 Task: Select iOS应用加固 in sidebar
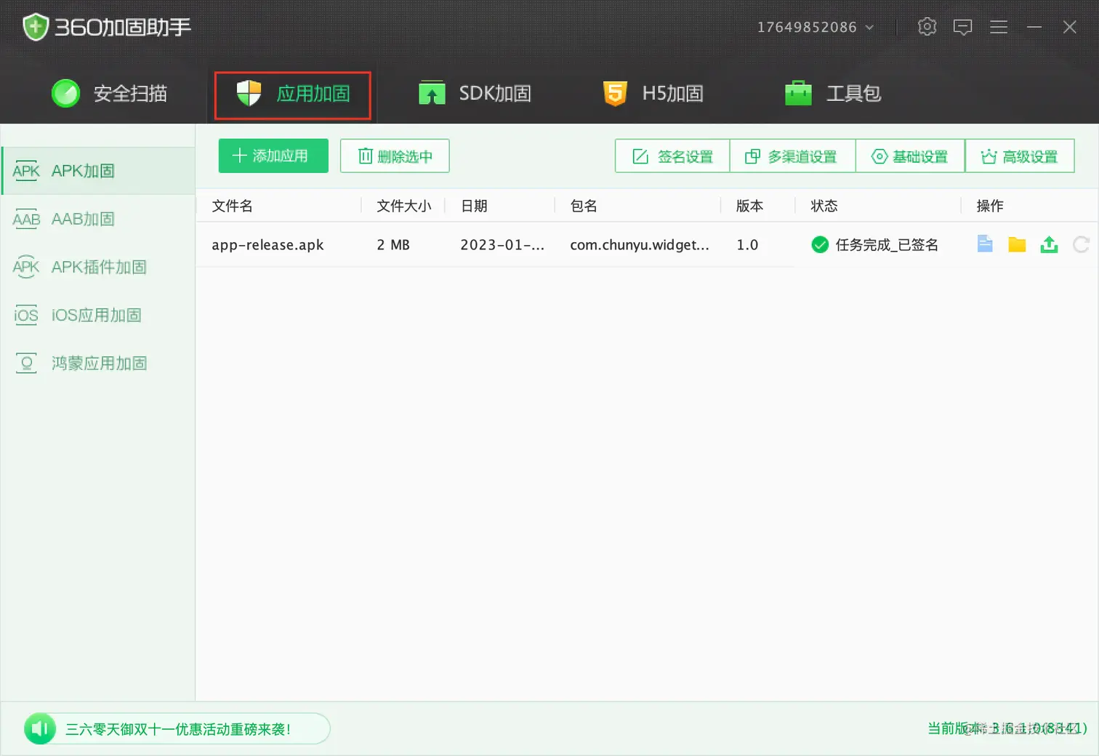(x=98, y=315)
